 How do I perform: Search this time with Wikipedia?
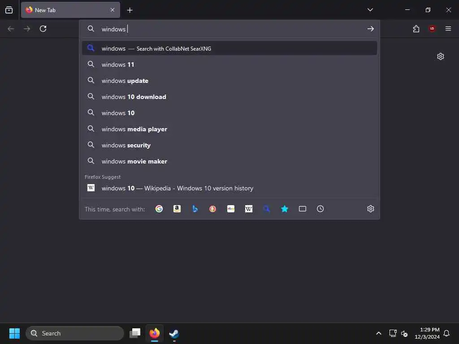point(248,209)
